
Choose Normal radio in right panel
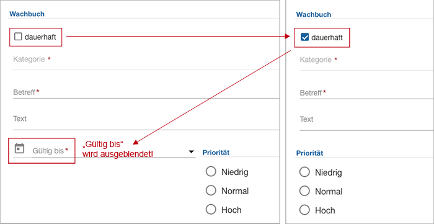pos(304,191)
